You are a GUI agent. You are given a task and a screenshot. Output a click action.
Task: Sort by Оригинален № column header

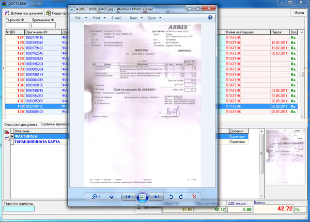pos(43,32)
